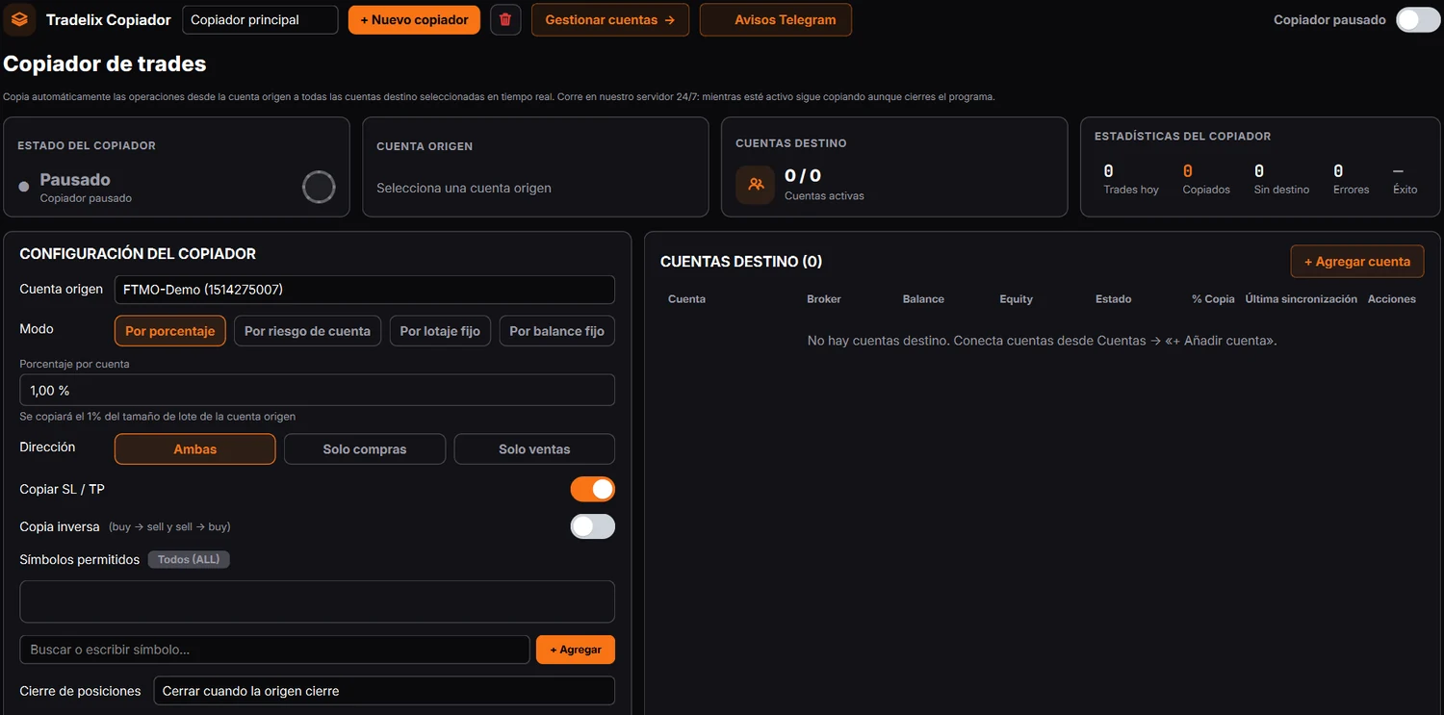Click the Todos (ALL) badge
Image resolution: width=1444 pixels, height=715 pixels.
(x=189, y=559)
